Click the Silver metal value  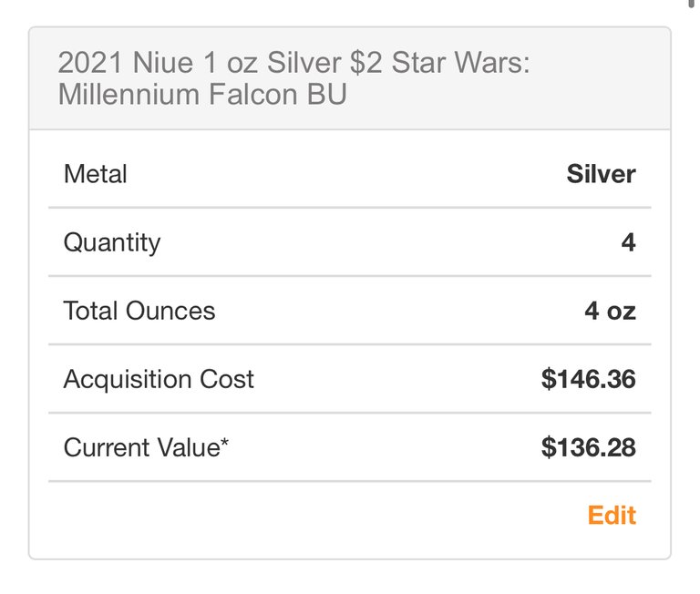point(601,174)
